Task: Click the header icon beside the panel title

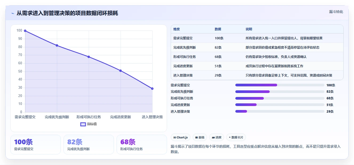Action: 13,13
